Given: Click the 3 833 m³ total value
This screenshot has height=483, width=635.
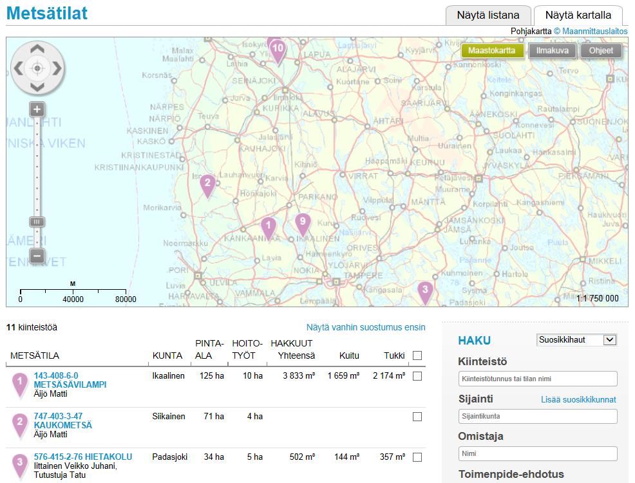Looking at the screenshot, I should pyautogui.click(x=299, y=375).
